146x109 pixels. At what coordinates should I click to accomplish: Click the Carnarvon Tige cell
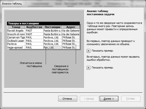click(16, 37)
